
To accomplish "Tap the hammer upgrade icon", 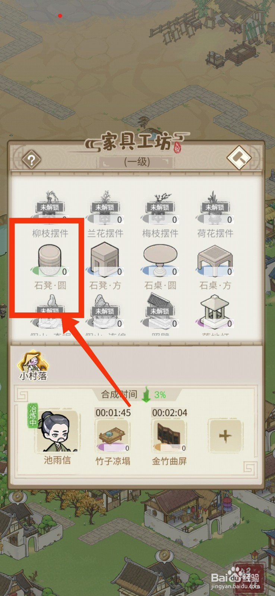I will coord(239,158).
